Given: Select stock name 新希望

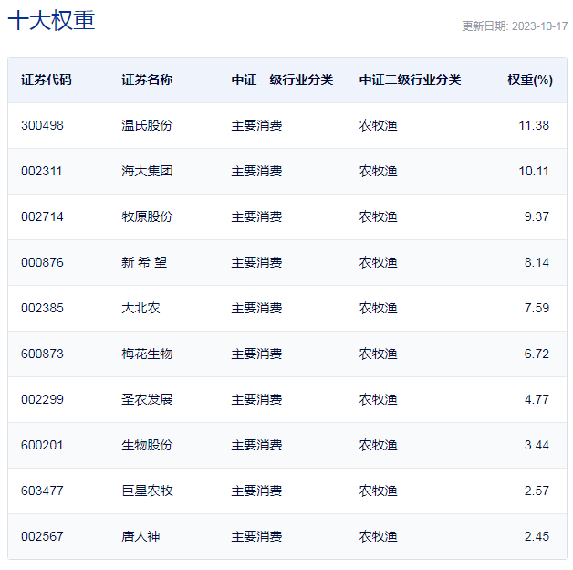Looking at the screenshot, I should click(x=144, y=262).
